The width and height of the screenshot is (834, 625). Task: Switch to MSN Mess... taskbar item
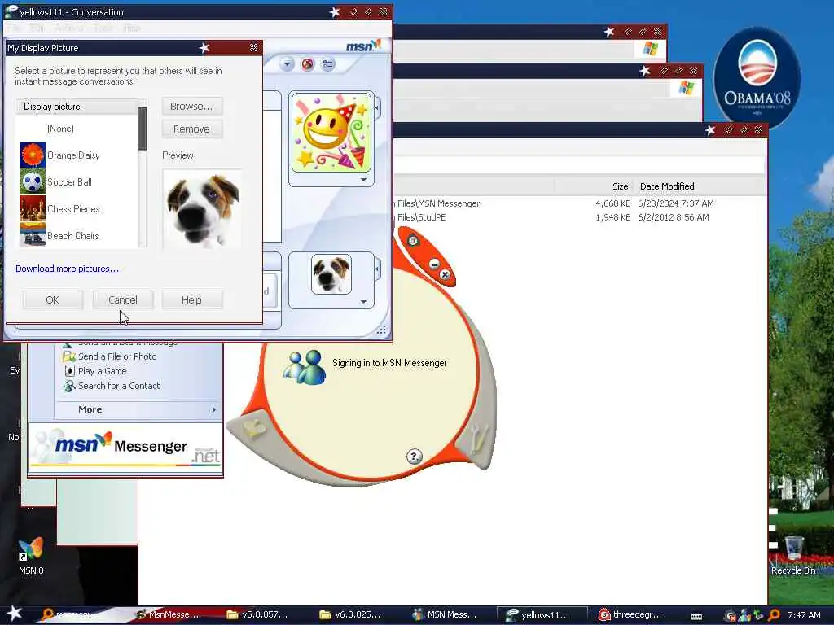pyautogui.click(x=445, y=615)
